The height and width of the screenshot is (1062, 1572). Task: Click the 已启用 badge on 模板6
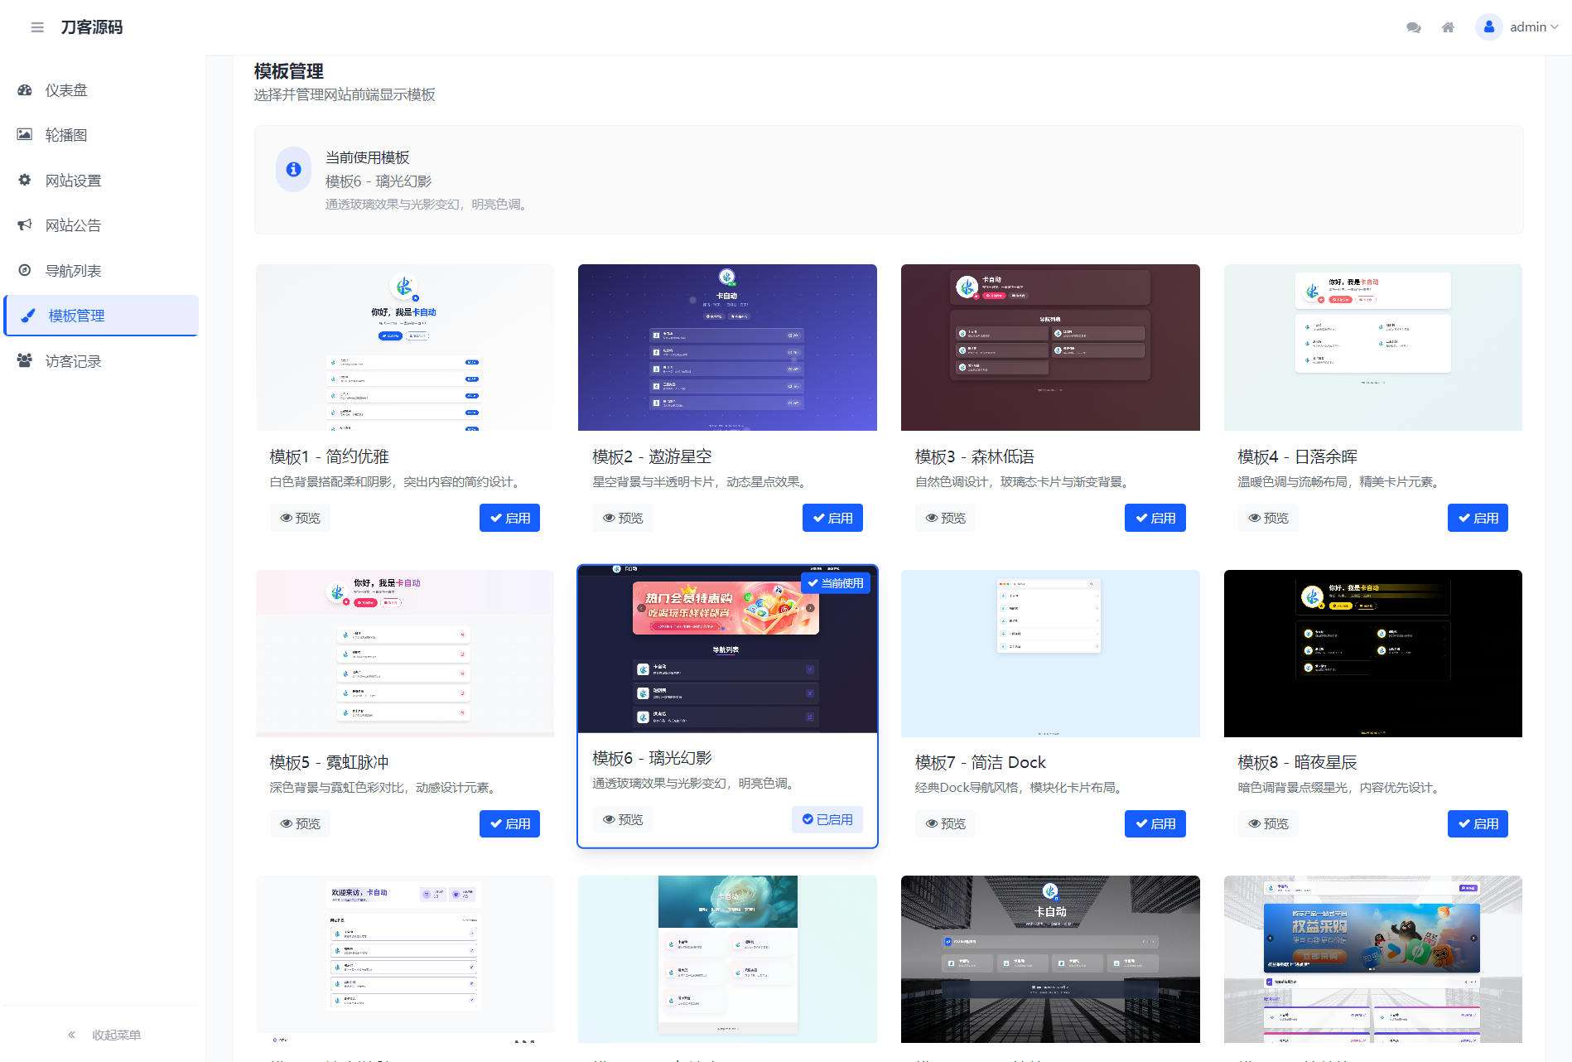(827, 819)
